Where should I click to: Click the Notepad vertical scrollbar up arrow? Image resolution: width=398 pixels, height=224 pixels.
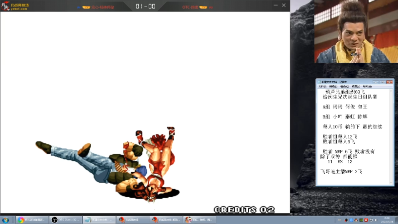(391, 91)
